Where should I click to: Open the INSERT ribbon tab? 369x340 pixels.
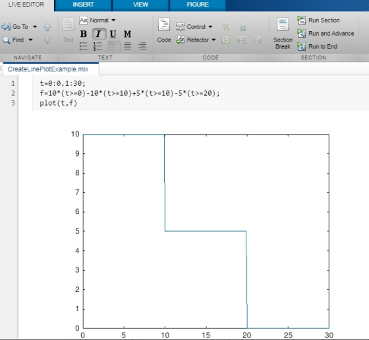[x=83, y=5]
